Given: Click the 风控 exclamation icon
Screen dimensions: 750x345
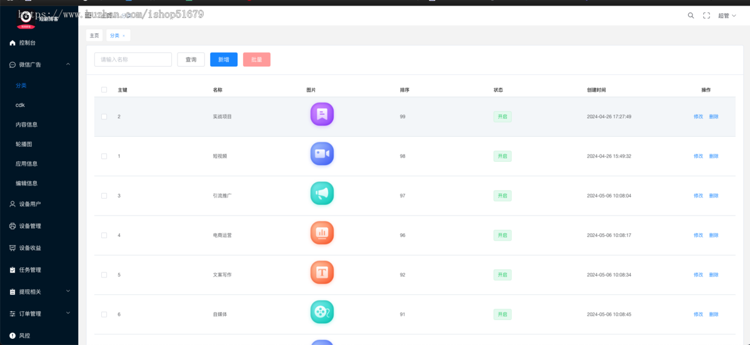Looking at the screenshot, I should pos(12,336).
